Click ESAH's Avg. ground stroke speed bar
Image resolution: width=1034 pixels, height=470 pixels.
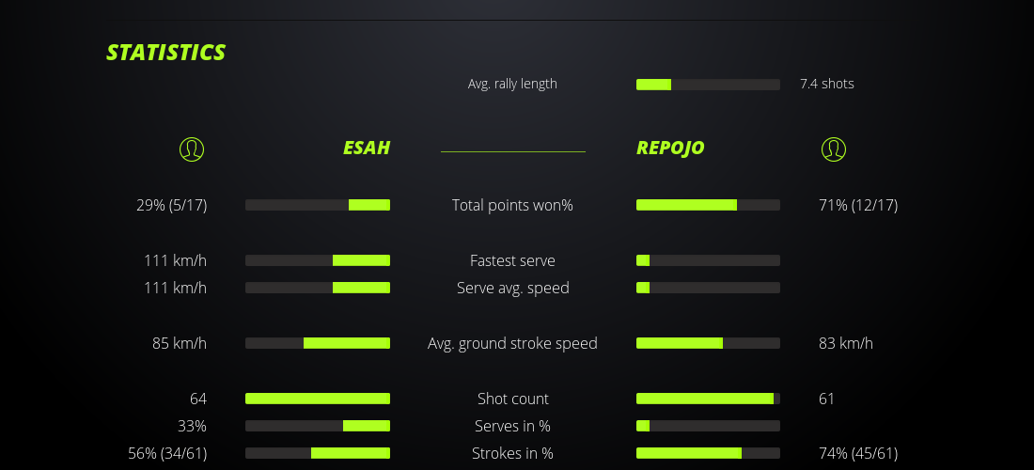click(x=318, y=343)
